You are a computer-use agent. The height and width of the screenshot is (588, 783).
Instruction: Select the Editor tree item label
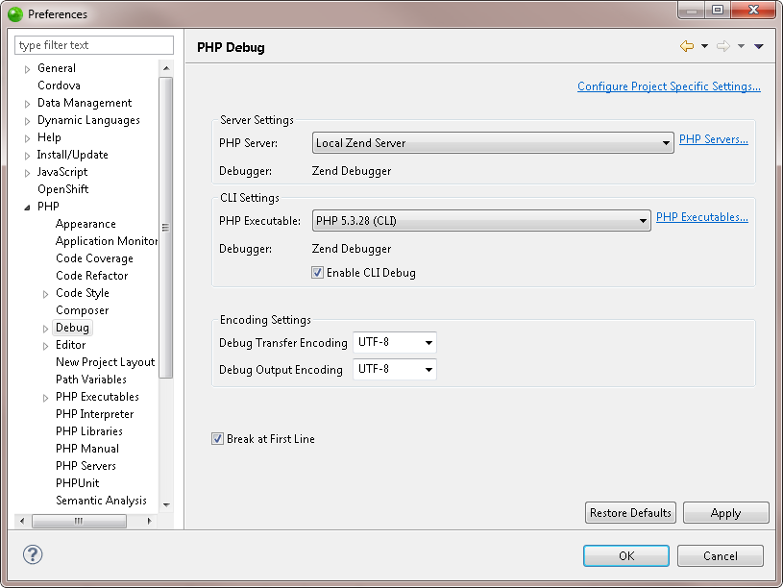pos(70,345)
